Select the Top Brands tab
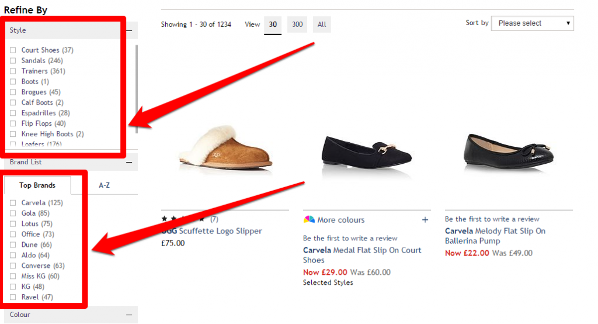598x324 pixels. click(37, 185)
